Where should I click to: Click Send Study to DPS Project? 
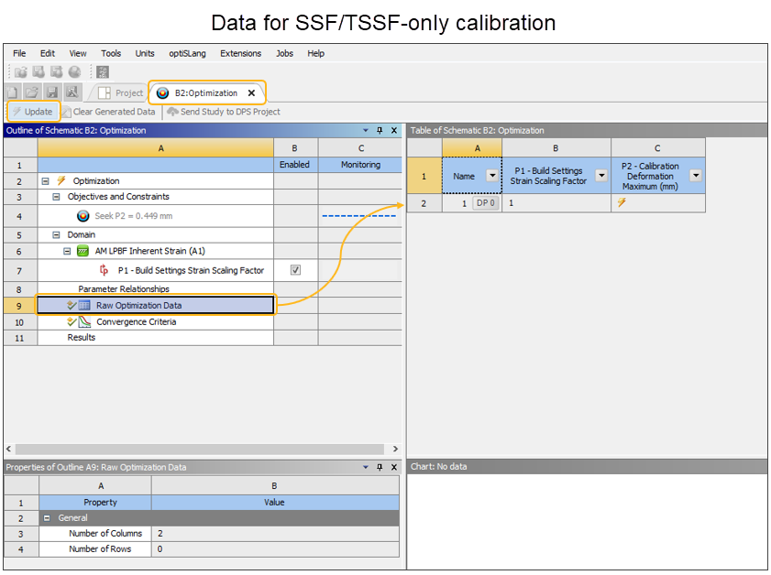pyautogui.click(x=224, y=112)
